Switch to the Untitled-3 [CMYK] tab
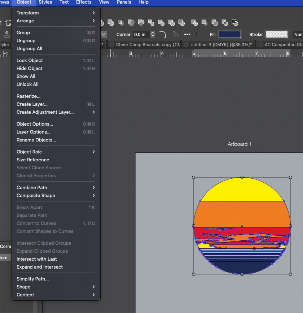The image size is (303, 313). coord(221,45)
